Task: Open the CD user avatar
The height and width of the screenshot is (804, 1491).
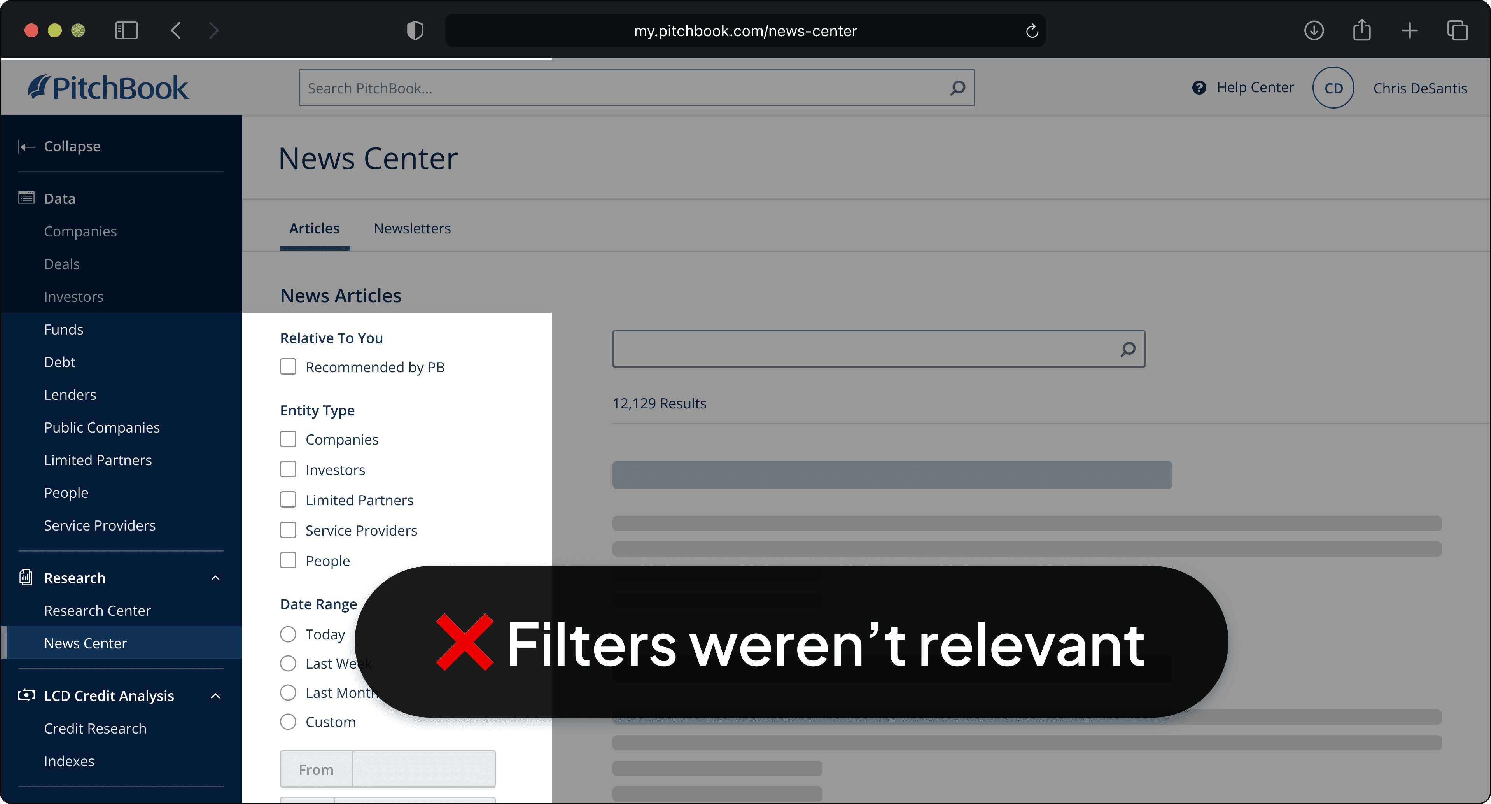Action: 1333,88
